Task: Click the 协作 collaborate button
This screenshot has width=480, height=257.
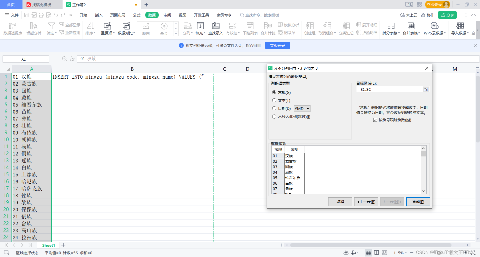Action: click(x=428, y=15)
